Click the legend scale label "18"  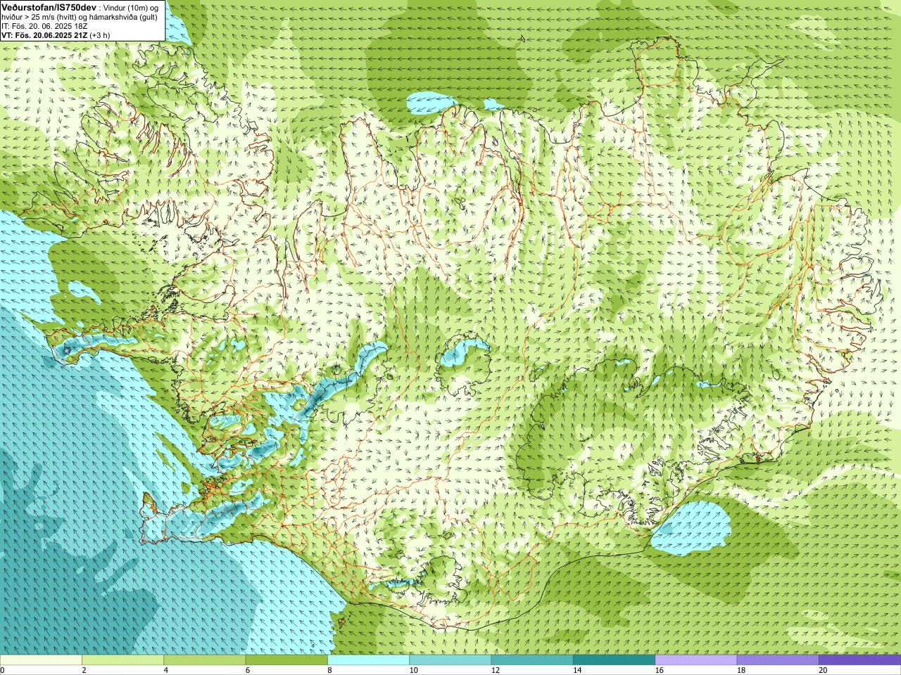(x=741, y=670)
